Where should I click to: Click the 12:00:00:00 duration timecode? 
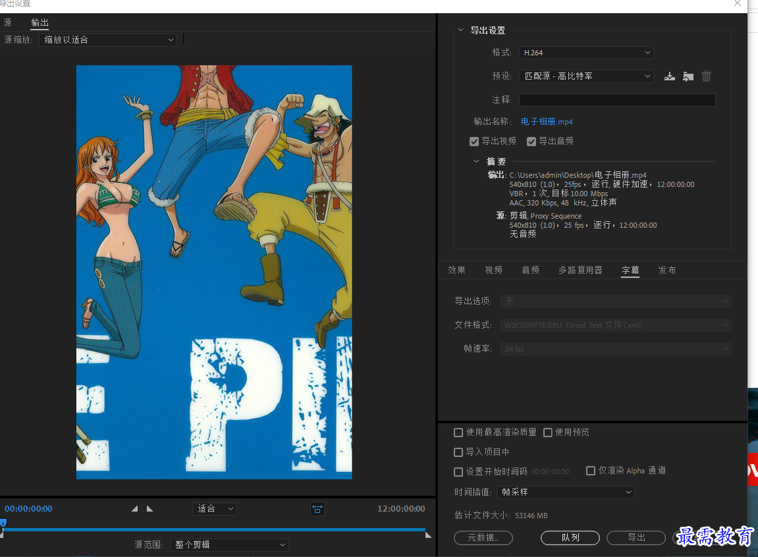(x=401, y=509)
